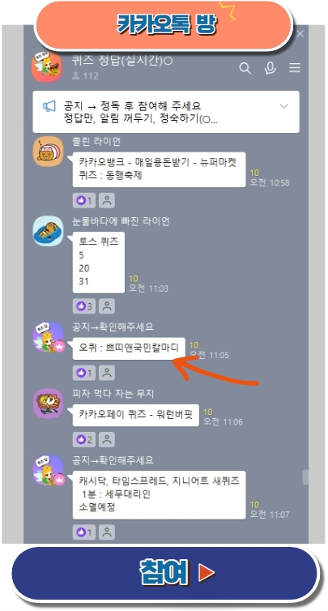View reactors under 세무대리인 message
The image size is (328, 611).
pyautogui.click(x=106, y=532)
